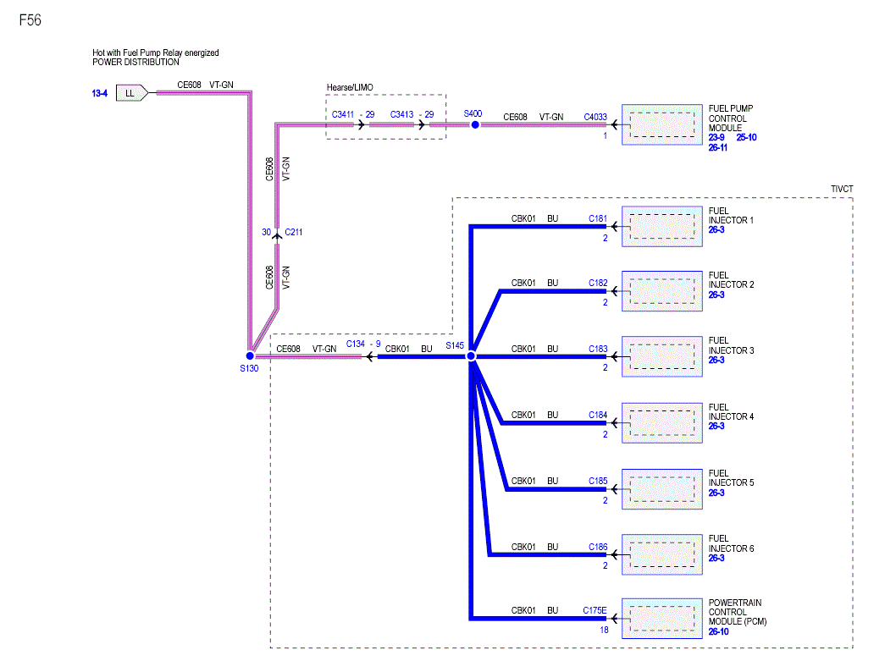Select the TIVCT option label
The width and height of the screenshot is (896, 661).
(842, 189)
